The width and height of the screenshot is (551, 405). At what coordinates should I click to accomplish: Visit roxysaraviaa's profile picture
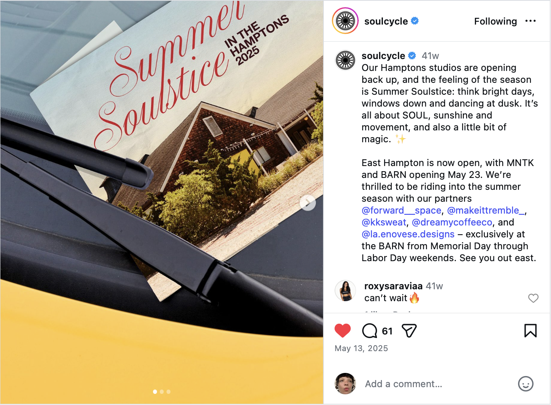[345, 290]
